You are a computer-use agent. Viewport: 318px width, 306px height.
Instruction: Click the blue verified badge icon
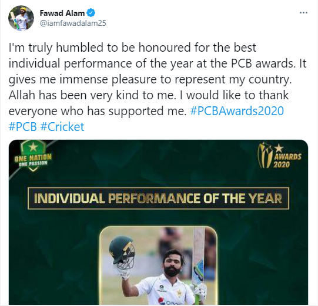91,13
